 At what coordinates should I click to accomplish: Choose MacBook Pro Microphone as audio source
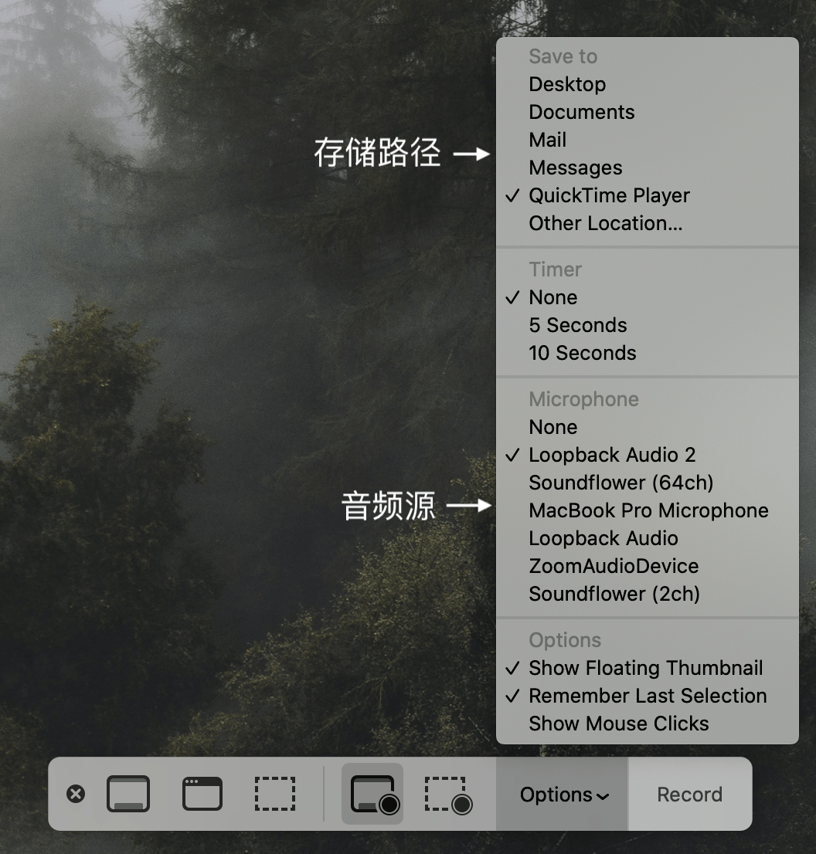point(648,510)
